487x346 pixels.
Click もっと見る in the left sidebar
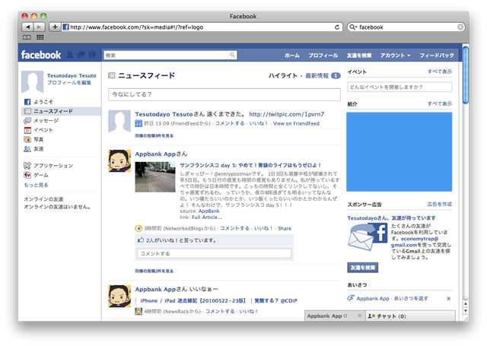[36, 185]
